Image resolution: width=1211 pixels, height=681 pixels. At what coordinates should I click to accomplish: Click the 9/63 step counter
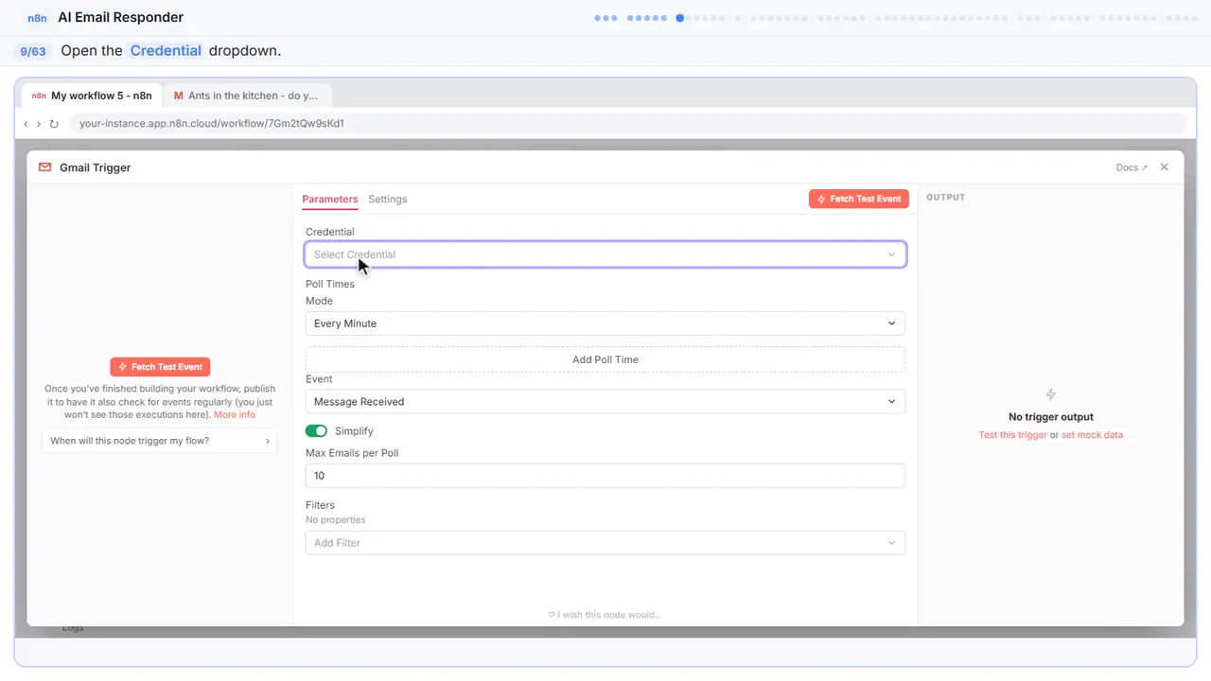[33, 51]
